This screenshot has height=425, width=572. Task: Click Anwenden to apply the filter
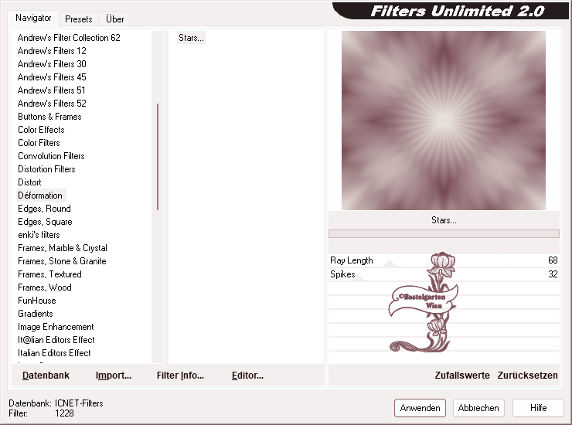tap(420, 408)
